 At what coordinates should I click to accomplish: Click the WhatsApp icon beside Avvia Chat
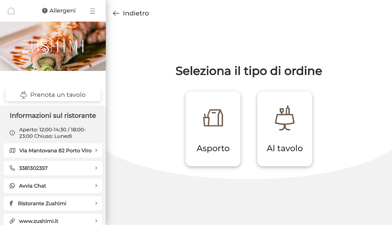pyautogui.click(x=12, y=186)
